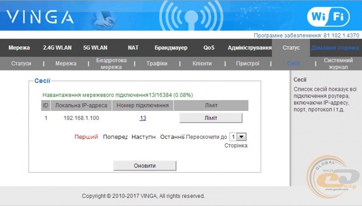Click the Номер підключення column header
This screenshot has height=206, width=362.
(x=143, y=105)
